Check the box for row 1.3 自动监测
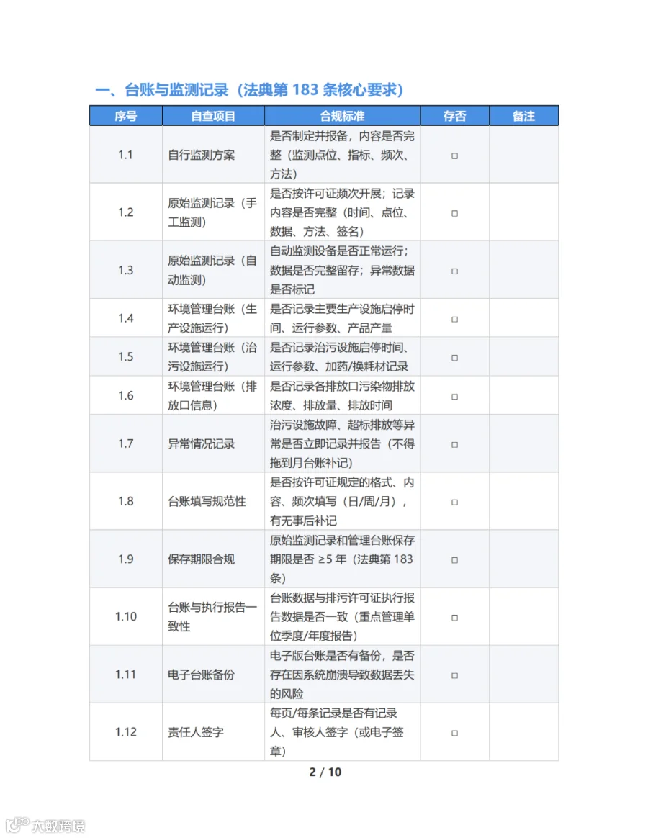The image size is (648, 838). click(454, 271)
